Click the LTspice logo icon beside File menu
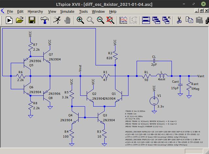 pos(3,11)
